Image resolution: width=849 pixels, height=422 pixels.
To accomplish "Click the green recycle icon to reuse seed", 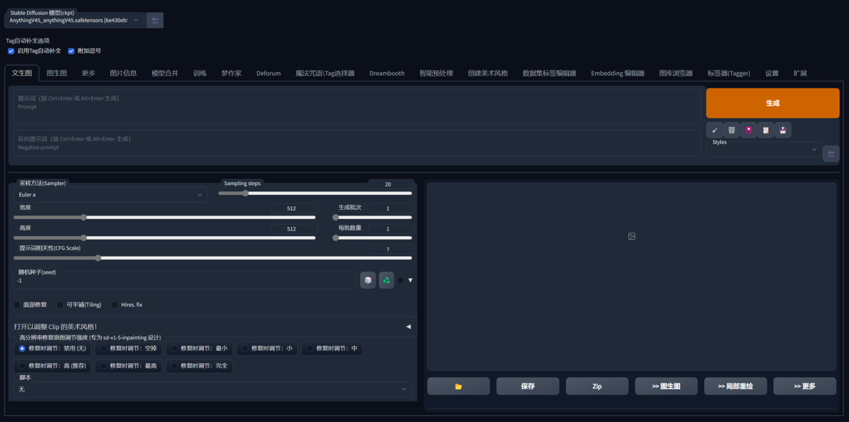I will (387, 280).
